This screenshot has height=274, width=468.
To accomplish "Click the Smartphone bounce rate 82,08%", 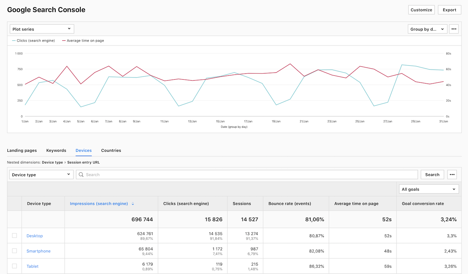I will [x=317, y=251].
